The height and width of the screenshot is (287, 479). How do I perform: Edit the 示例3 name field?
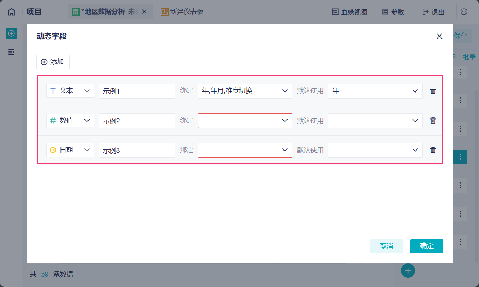(x=137, y=150)
